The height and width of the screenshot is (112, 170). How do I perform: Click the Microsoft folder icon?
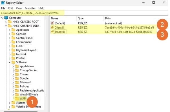pos(17,83)
